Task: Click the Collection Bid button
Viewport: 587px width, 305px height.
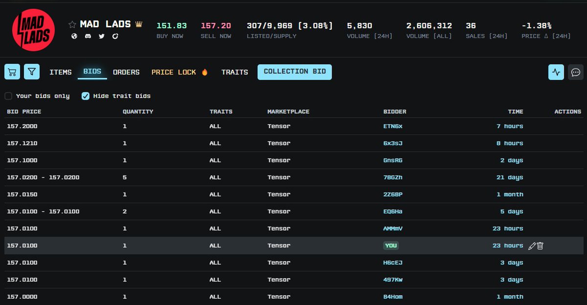Action: click(294, 72)
